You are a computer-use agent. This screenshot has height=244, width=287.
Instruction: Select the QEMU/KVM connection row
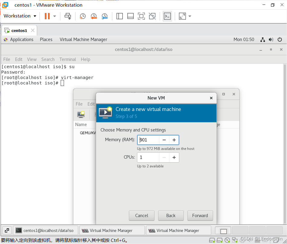88,133
